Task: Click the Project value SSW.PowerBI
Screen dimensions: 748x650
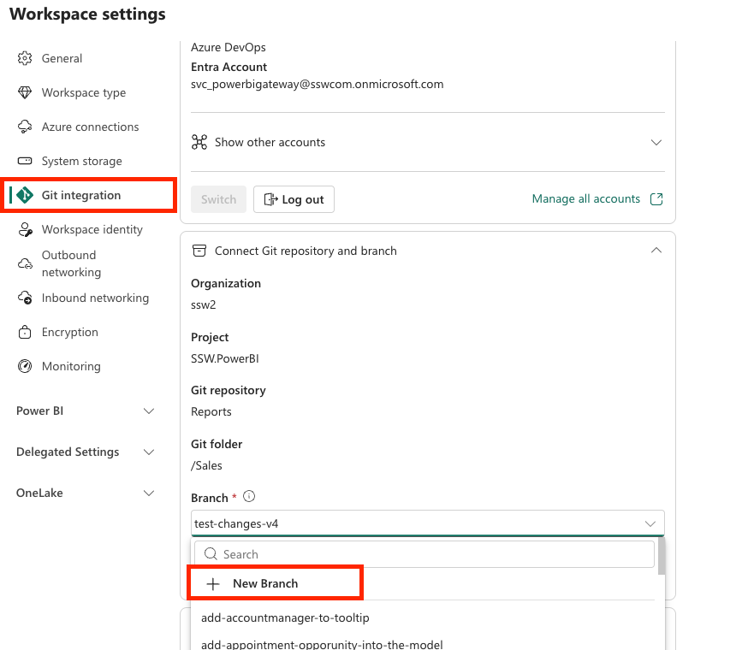Action: (225, 358)
